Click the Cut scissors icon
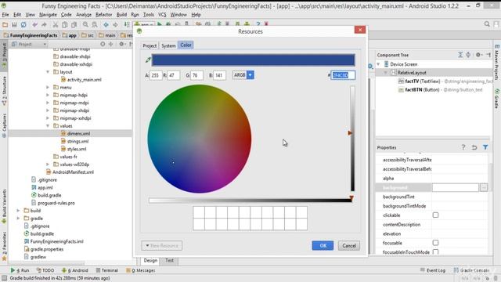The image size is (501, 282). (56, 24)
